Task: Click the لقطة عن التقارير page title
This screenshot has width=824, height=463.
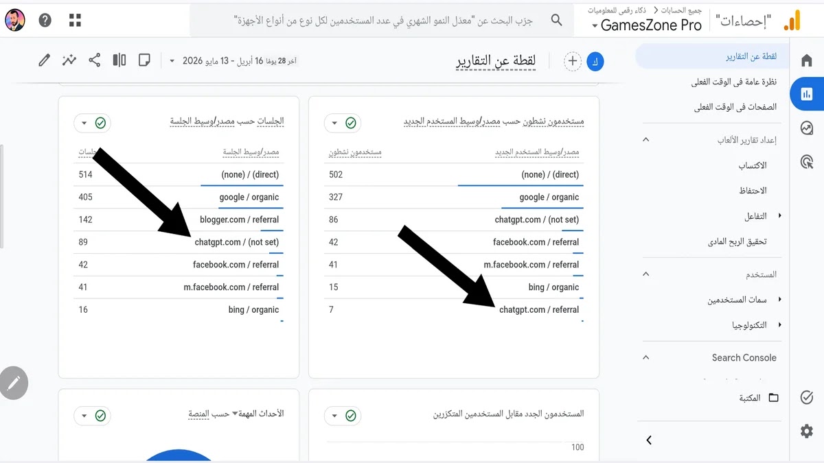Action: (x=496, y=61)
